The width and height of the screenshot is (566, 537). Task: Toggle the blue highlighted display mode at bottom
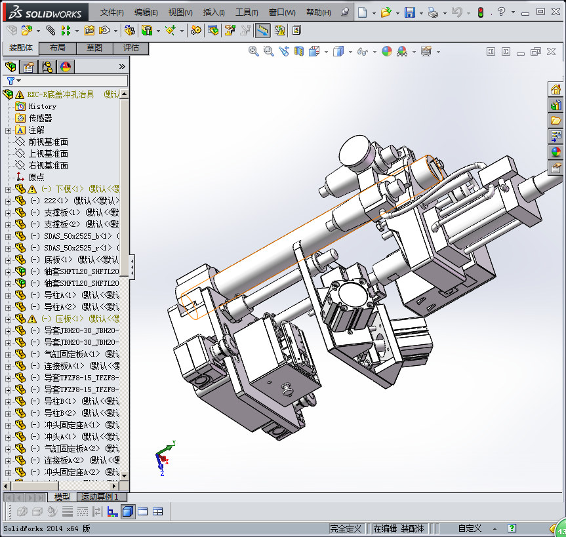pos(127,511)
